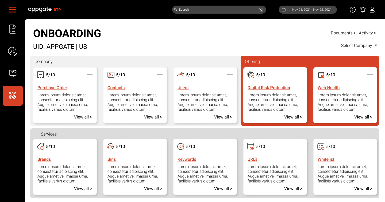Click the plus icon on Web Health card
This screenshot has width=385, height=202.
370,74
